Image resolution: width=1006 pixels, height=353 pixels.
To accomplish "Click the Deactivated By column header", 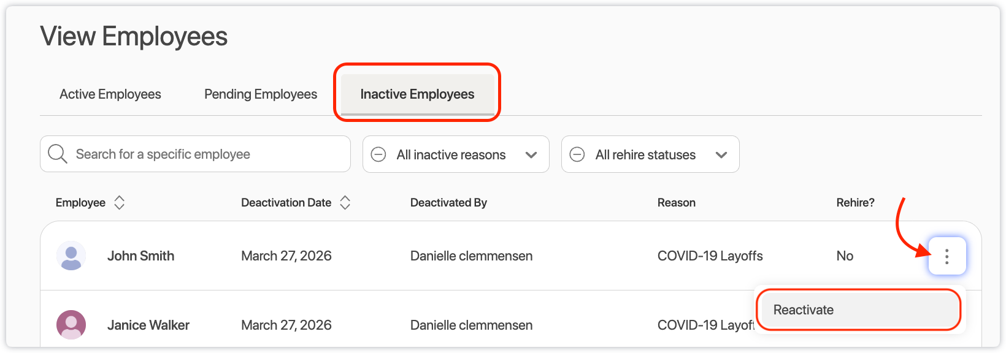I will [448, 203].
